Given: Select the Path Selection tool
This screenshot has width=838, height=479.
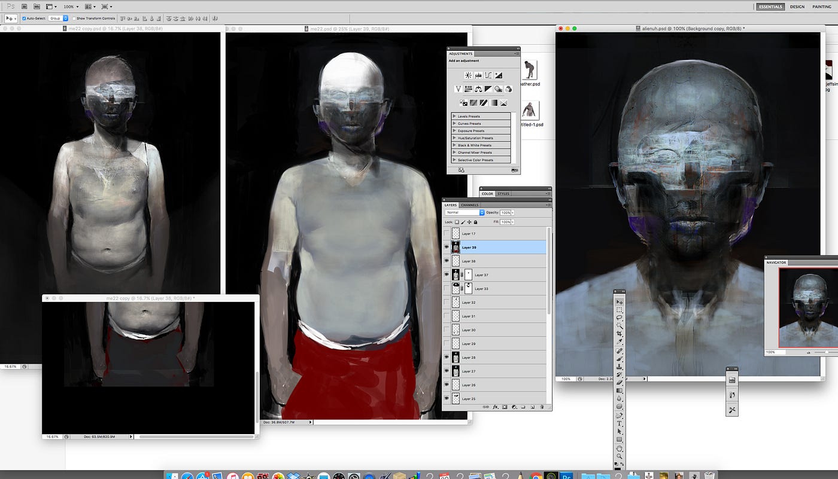Looking at the screenshot, I should pos(620,431).
